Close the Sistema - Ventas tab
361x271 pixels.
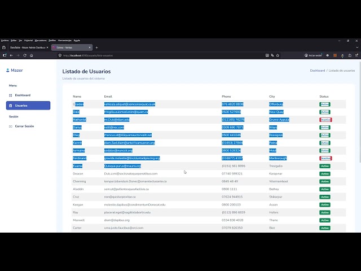click(x=90, y=47)
